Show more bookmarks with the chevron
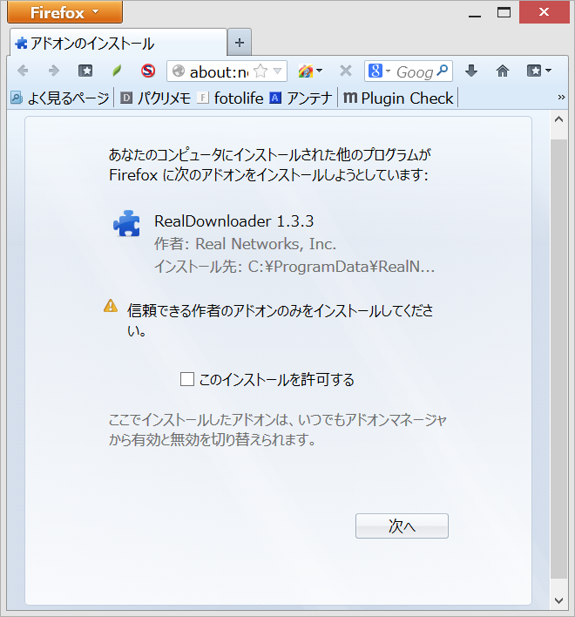 [561, 98]
